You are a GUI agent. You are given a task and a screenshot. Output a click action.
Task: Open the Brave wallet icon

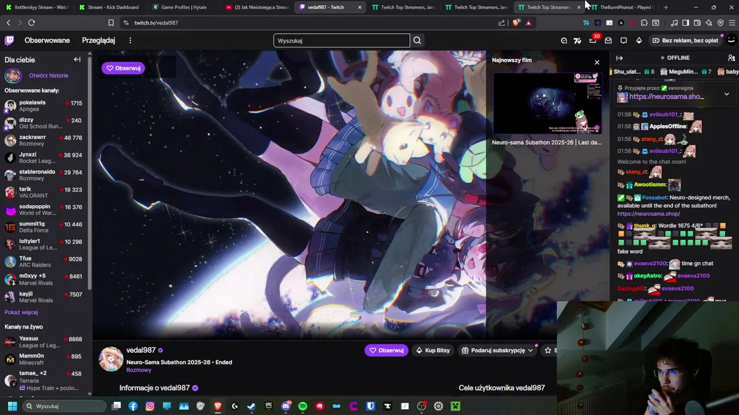(x=697, y=22)
